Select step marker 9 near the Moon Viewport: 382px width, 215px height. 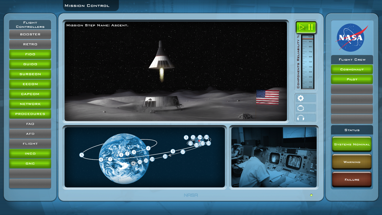click(x=186, y=137)
